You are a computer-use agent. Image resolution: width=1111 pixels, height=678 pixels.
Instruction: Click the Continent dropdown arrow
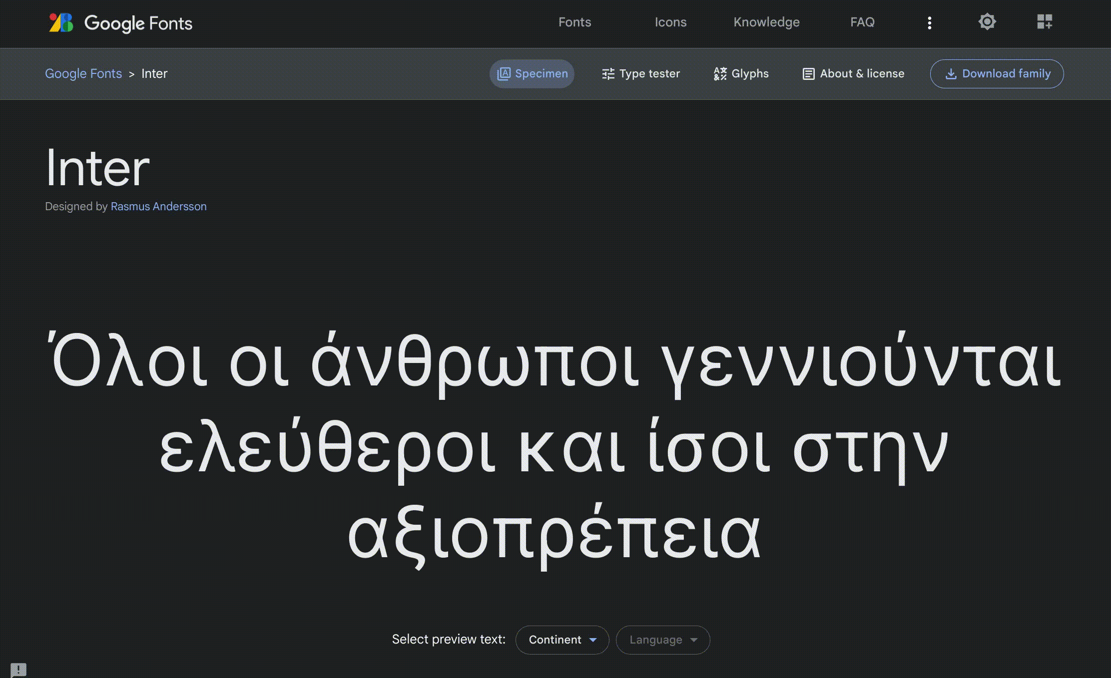[593, 640]
